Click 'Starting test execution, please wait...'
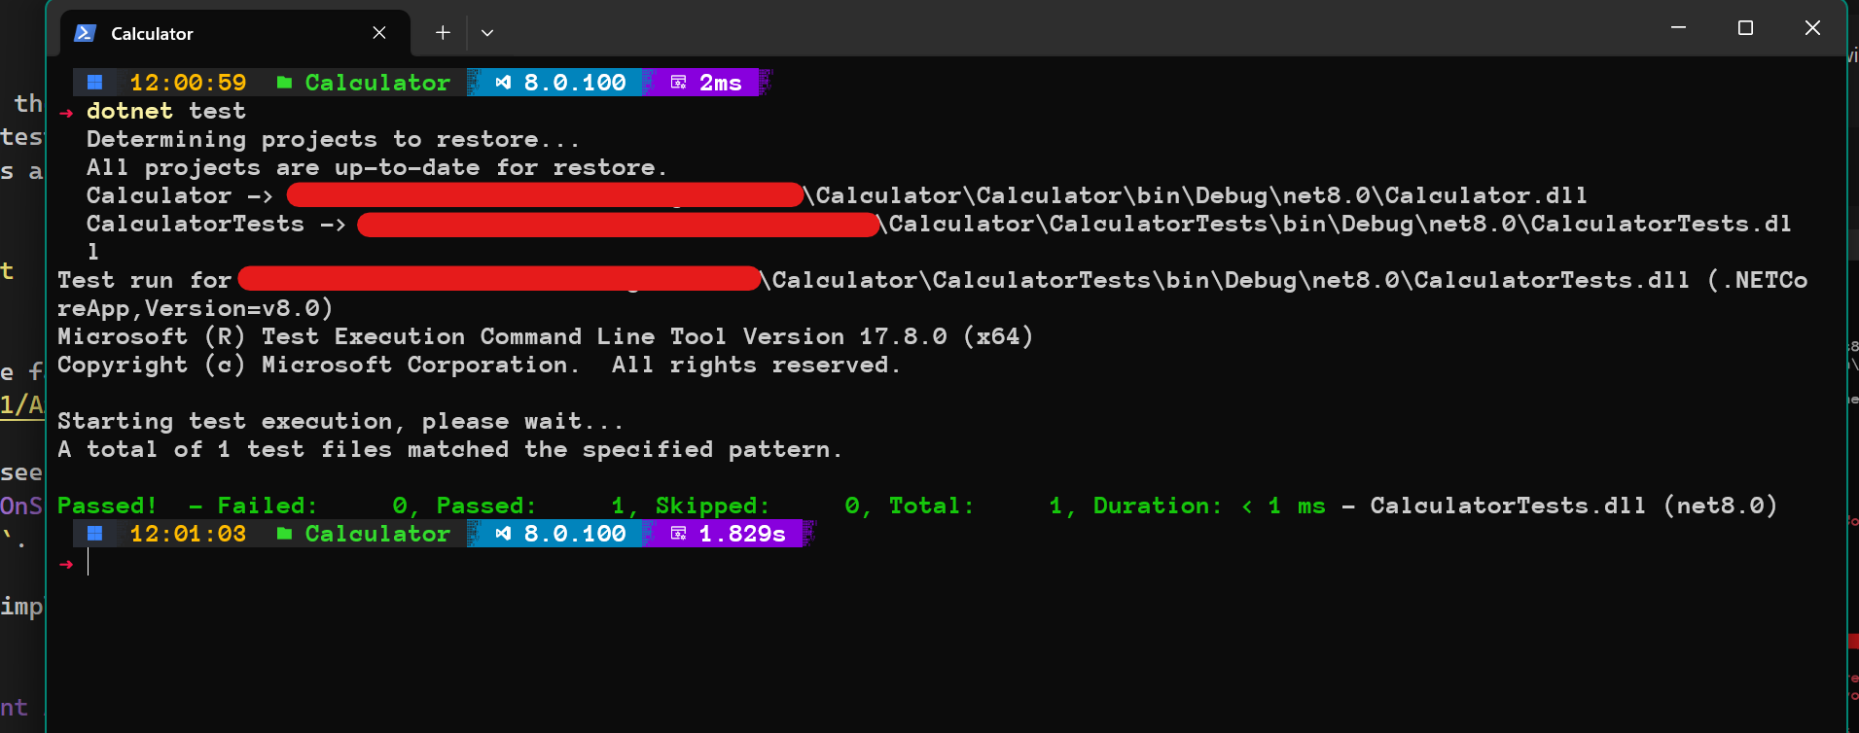The height and width of the screenshot is (733, 1859). [340, 421]
